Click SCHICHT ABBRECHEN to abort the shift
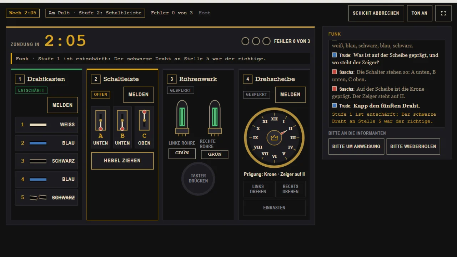Image resolution: width=457 pixels, height=257 pixels. tap(376, 13)
